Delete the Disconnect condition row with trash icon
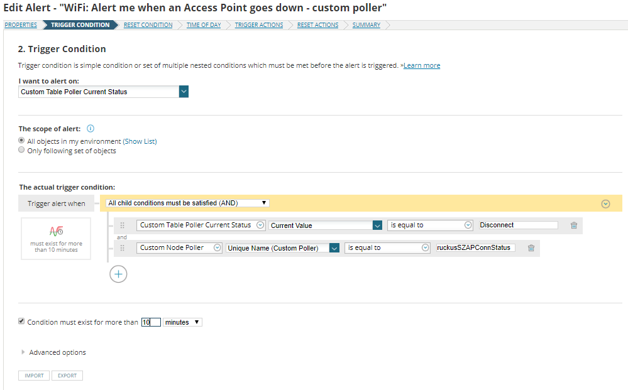The height and width of the screenshot is (390, 628). click(x=573, y=225)
